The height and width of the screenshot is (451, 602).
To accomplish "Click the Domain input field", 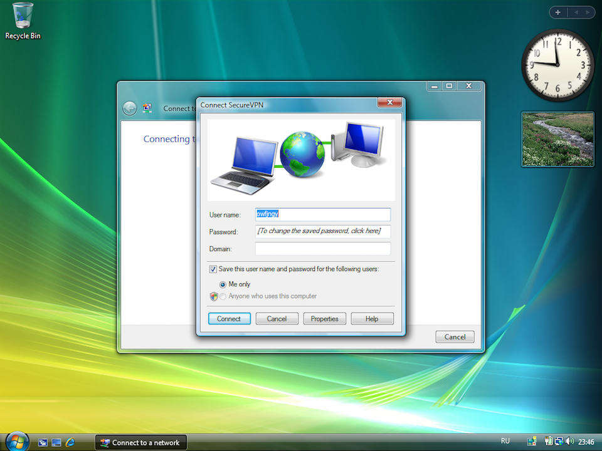I will (x=323, y=249).
